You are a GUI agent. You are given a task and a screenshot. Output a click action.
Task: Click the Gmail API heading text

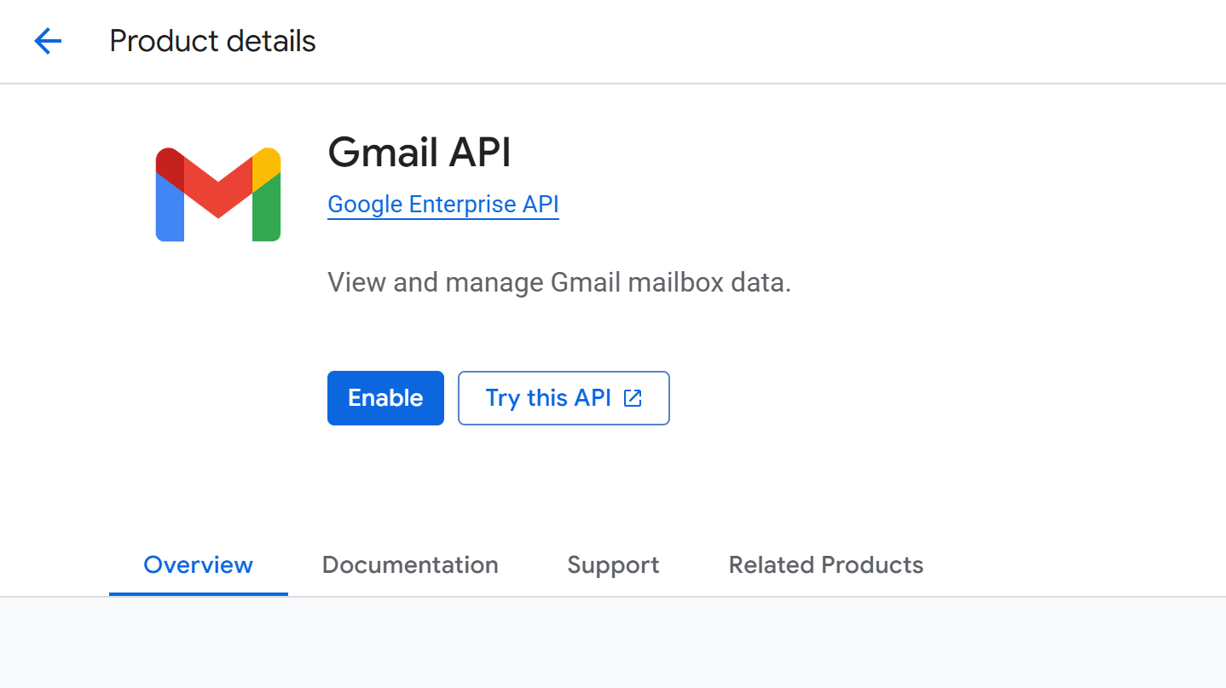[419, 153]
